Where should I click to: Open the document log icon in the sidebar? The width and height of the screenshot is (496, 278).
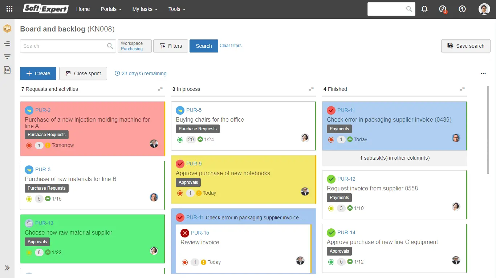[x=7, y=70]
